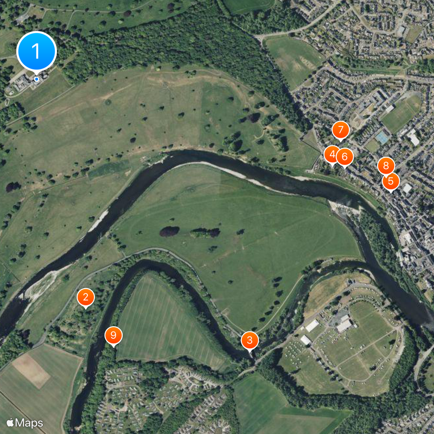Select orange pin 3 by the river bridge
This screenshot has width=434, height=434.
click(250, 341)
